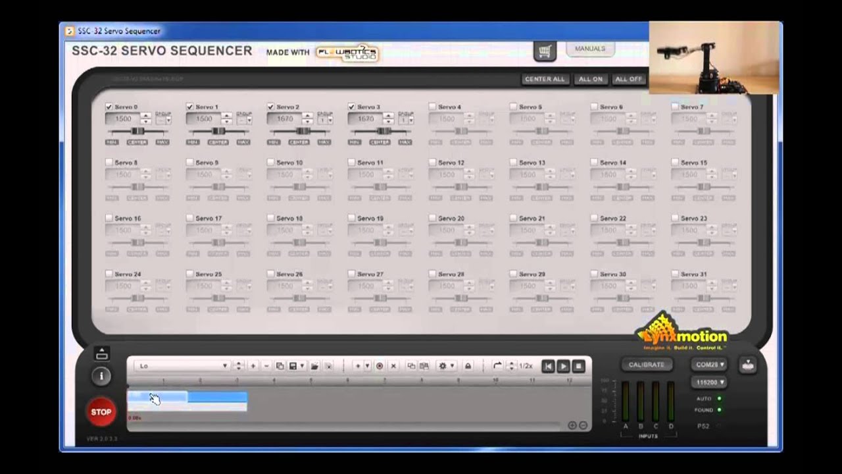This screenshot has width=842, height=474.
Task: Open the shopping cart store icon
Action: (x=544, y=53)
